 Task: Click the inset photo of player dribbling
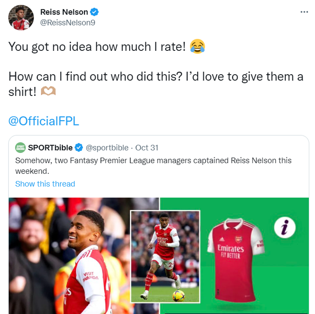[165, 256]
